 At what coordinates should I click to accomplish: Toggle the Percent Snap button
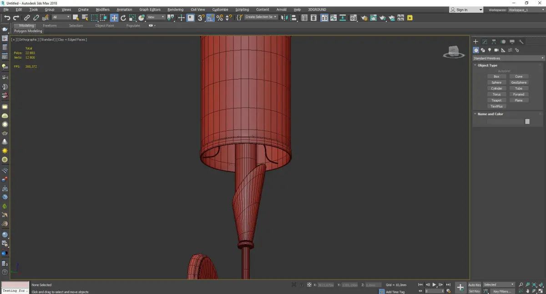click(220, 18)
